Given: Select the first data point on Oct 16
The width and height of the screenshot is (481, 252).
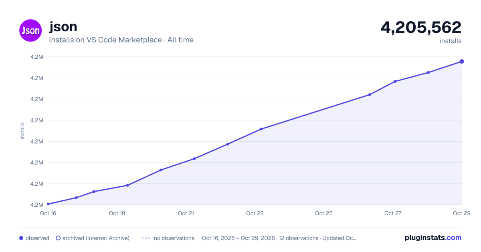Looking at the screenshot, I should [48, 204].
